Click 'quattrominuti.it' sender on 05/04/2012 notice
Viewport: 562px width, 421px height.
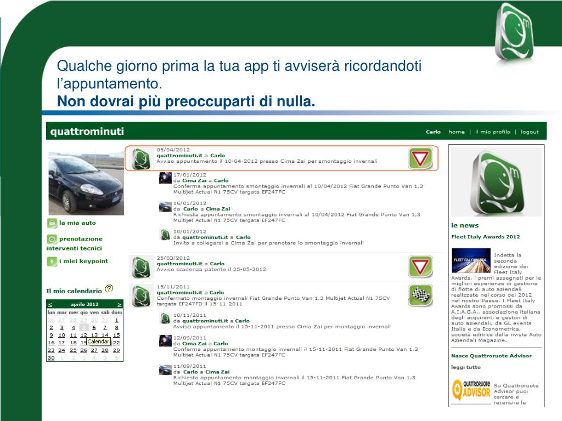tap(179, 156)
